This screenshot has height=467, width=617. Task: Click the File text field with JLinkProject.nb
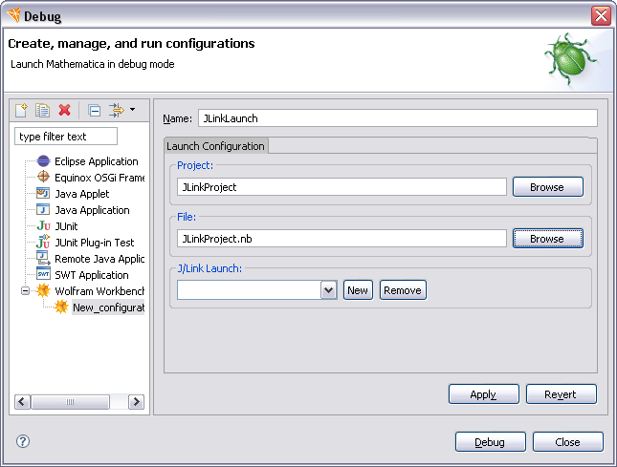pos(342,239)
